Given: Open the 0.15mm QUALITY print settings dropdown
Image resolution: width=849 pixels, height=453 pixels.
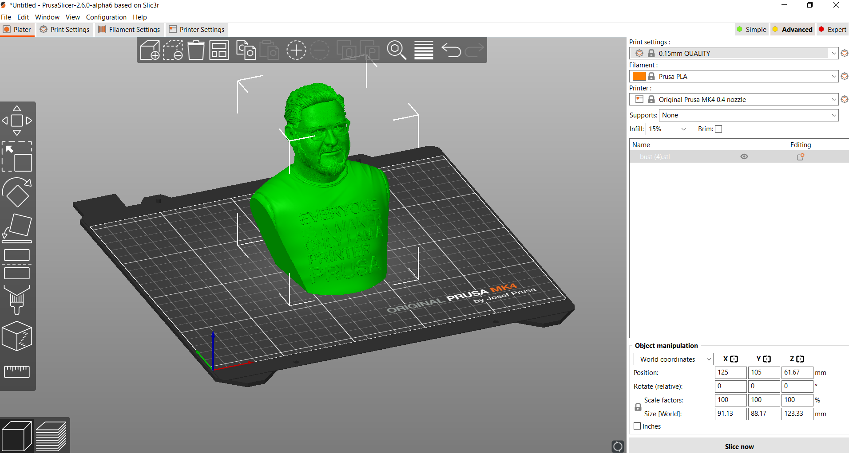Looking at the screenshot, I should point(734,53).
